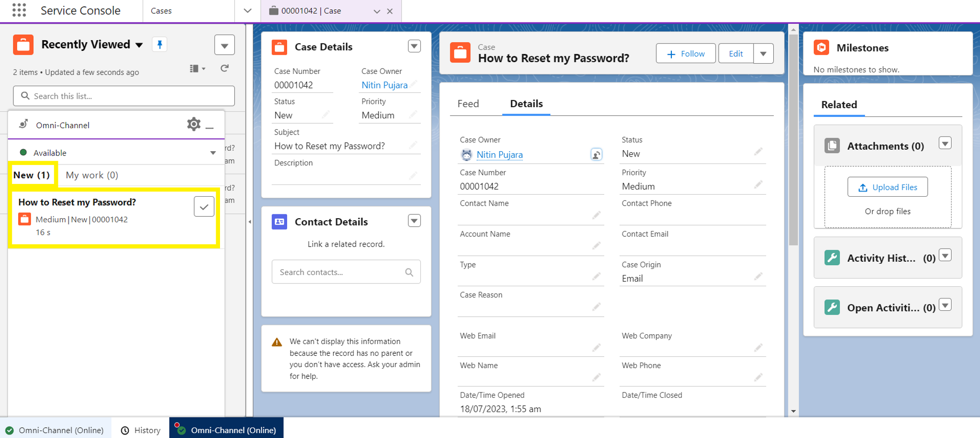Viewport: 980px width, 438px height.
Task: Open Open Activities actions dropdown
Action: [945, 305]
